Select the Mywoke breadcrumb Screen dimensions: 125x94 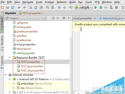[x=9, y=13]
